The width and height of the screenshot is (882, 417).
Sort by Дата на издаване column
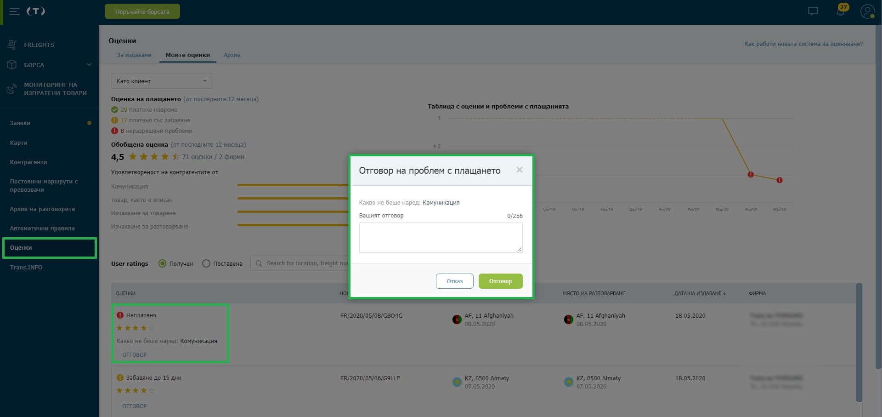(x=700, y=293)
